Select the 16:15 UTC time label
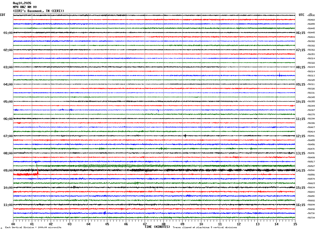 [x=301, y=205]
